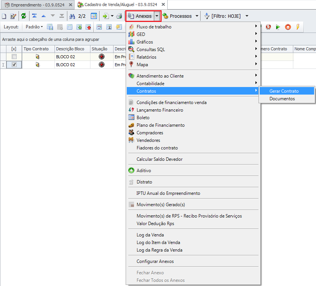Go to next record gray arrow
This screenshot has width=316, height=286.
pyautogui.click(x=53, y=16)
